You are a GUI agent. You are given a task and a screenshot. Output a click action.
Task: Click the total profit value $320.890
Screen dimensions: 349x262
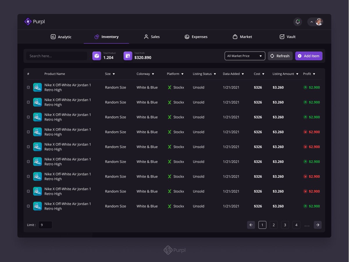143,58
